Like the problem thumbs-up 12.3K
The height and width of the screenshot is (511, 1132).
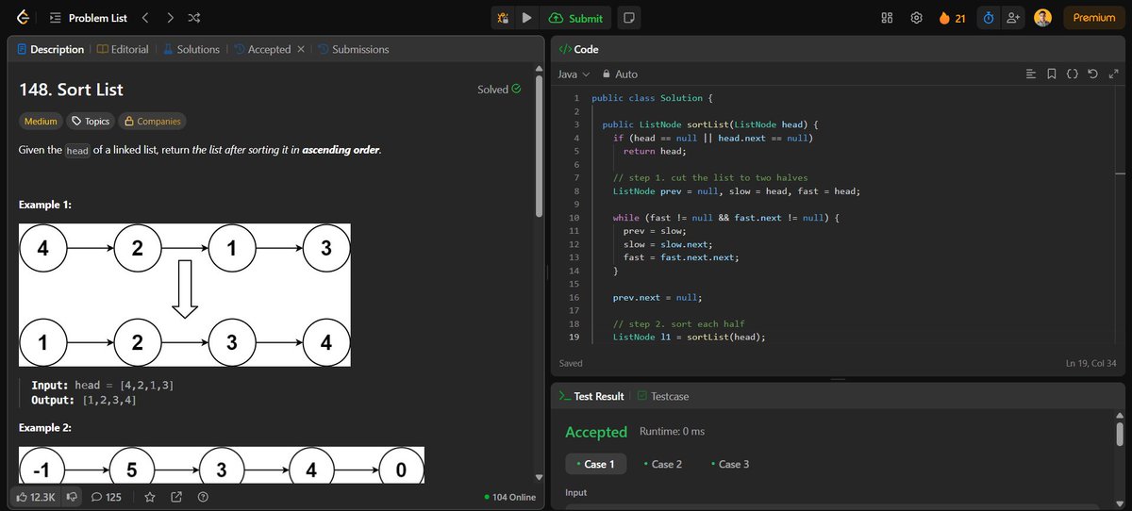(36, 497)
